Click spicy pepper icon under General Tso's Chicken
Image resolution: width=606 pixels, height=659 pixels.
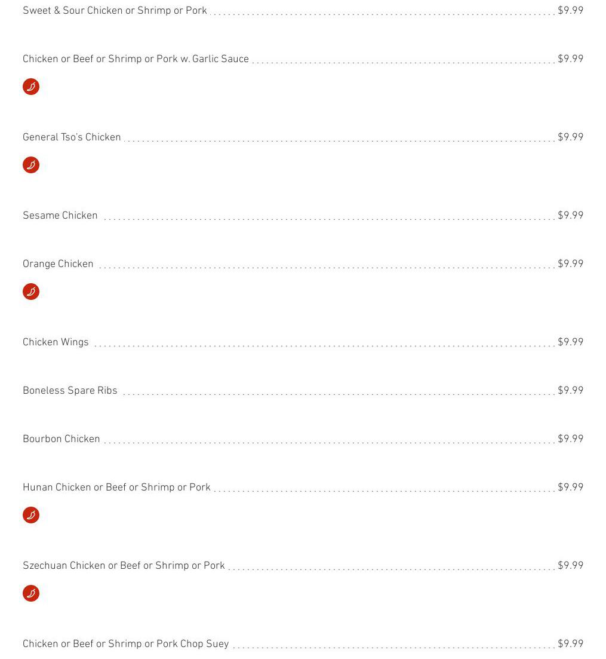[31, 165]
